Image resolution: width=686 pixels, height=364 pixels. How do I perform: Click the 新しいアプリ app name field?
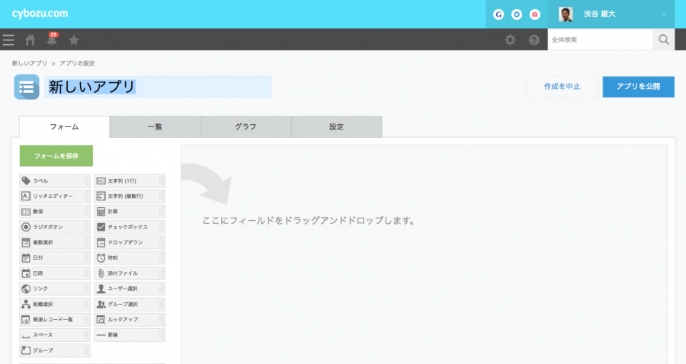point(157,88)
